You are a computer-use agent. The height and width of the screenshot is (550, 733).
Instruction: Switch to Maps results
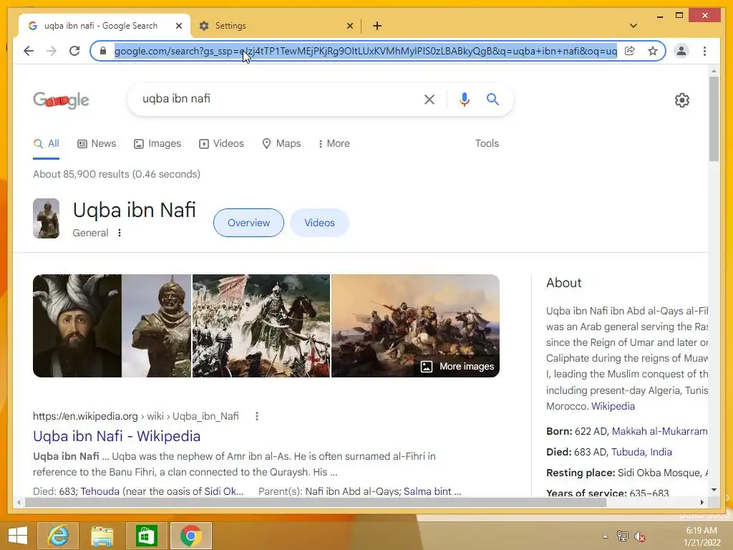(281, 143)
